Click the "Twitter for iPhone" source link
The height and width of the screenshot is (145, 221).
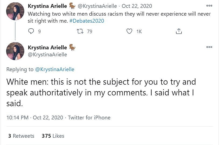(89, 118)
